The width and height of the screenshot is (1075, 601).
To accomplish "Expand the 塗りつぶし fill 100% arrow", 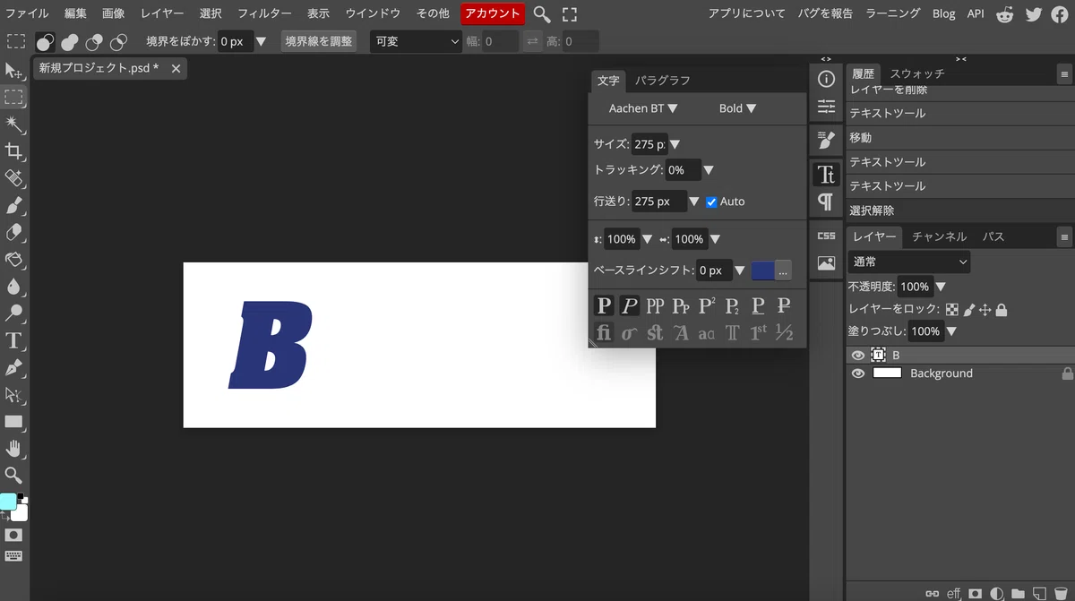I will (951, 331).
